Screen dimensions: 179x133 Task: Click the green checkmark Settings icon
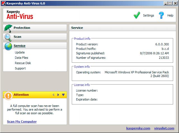pos(137,15)
